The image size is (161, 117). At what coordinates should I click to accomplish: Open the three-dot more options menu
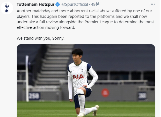coord(153,4)
